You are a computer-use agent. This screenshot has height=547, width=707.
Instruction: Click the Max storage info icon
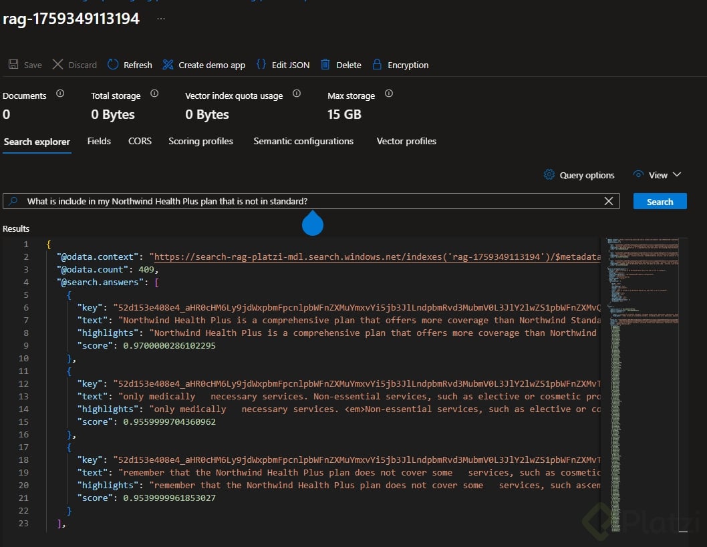(x=389, y=94)
